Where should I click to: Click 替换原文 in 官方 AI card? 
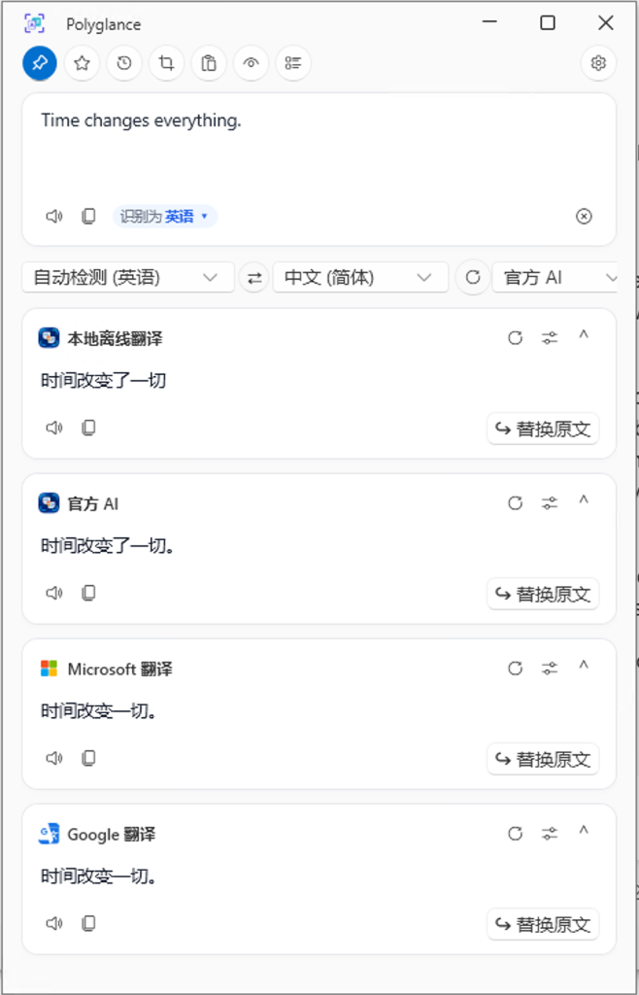(x=543, y=594)
